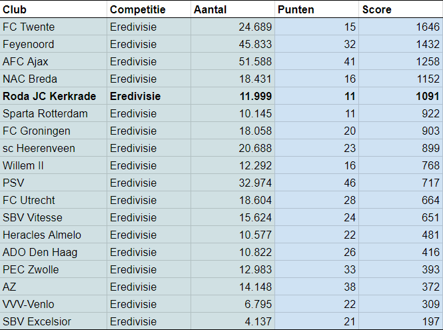Viewport: 443px width, 330px height.
Task: Select the AFC Ajax cell
Action: pyautogui.click(x=53, y=61)
